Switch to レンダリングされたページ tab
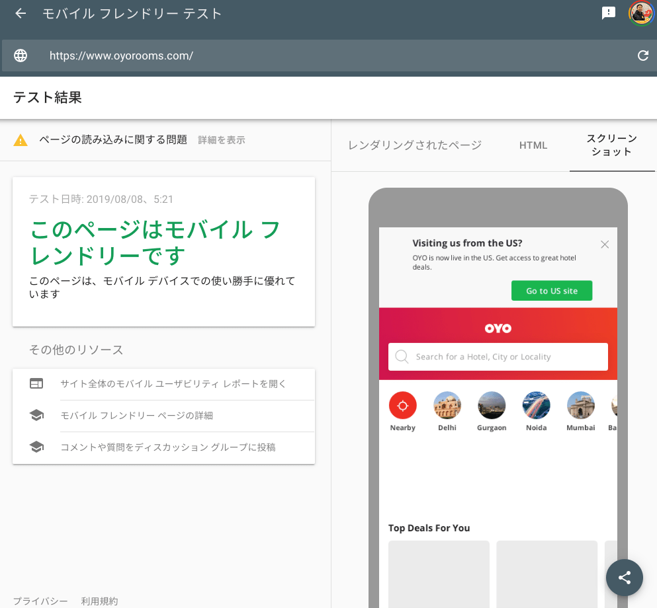 click(x=415, y=145)
